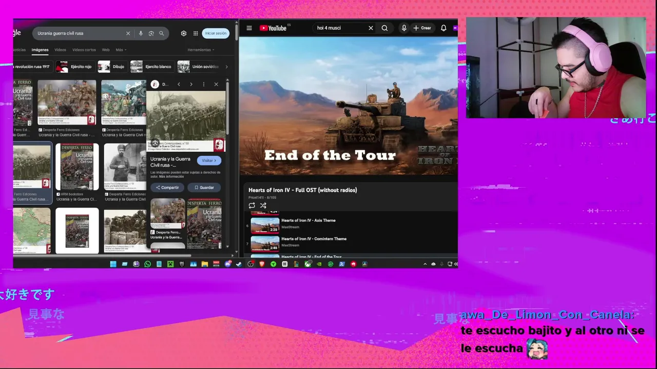Launch Minecraft from the taskbar
Viewport: 657px width, 369px height.
tap(170, 264)
